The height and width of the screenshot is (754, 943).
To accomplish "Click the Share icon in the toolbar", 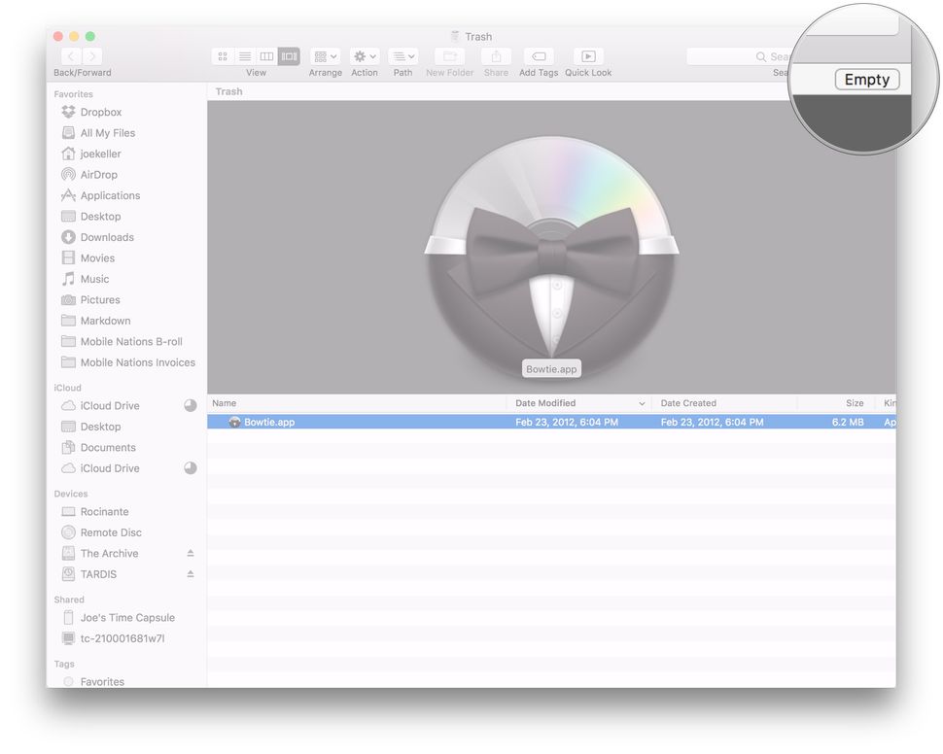I will click(x=496, y=56).
